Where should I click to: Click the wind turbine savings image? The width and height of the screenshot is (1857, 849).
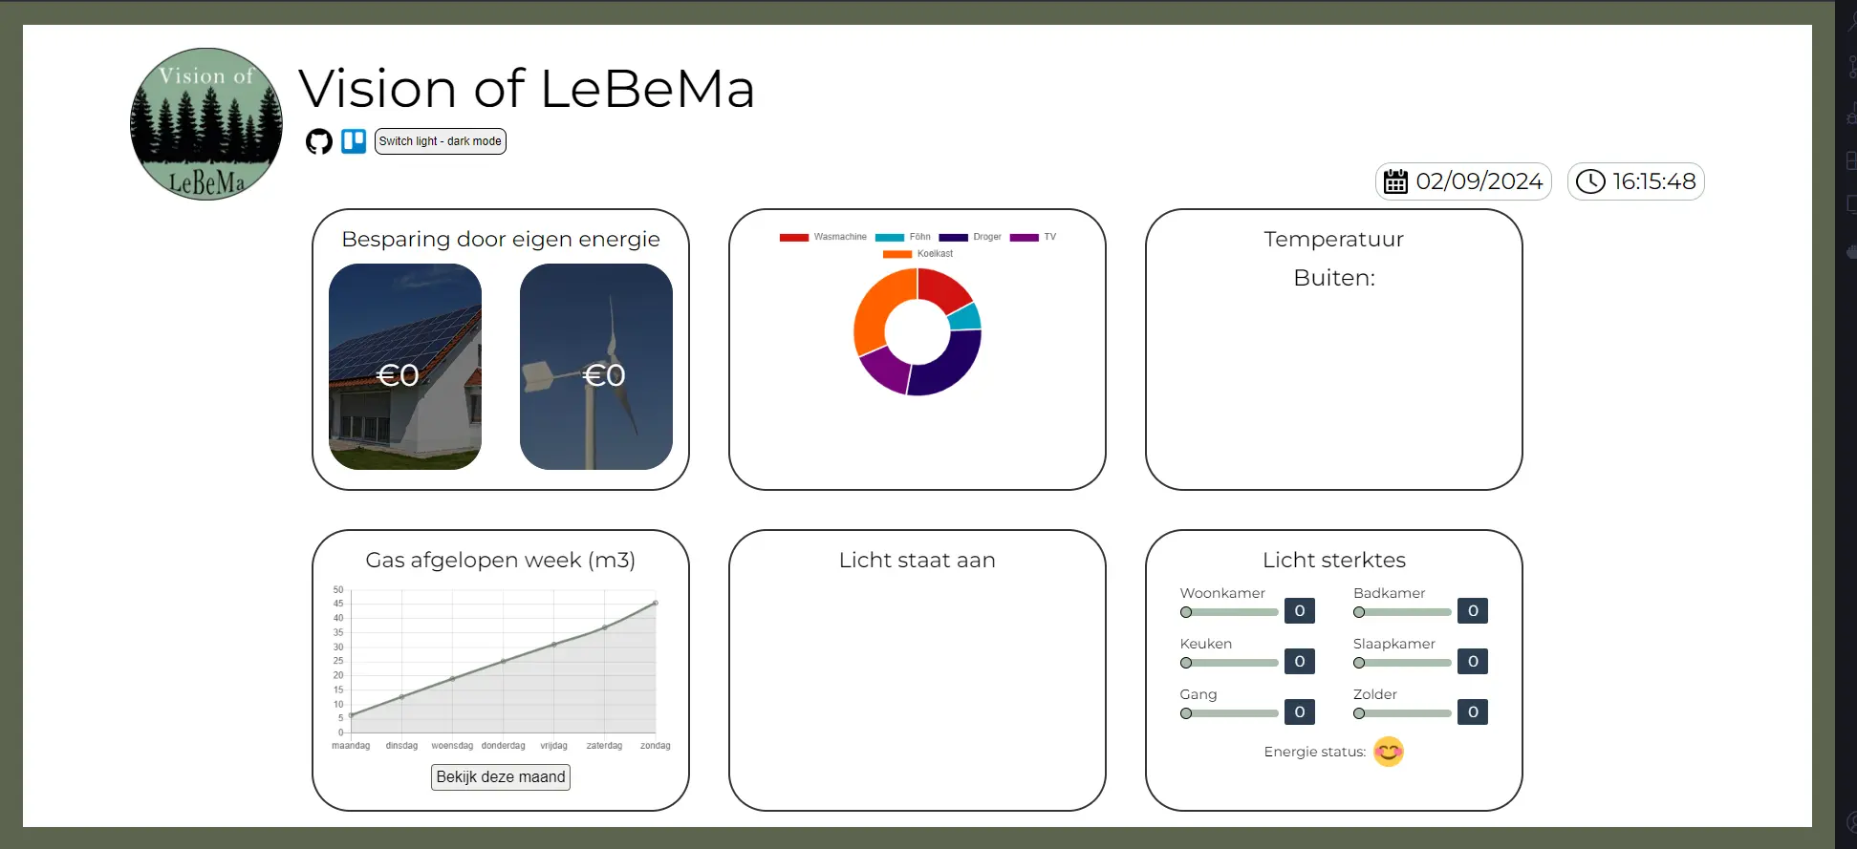pyautogui.click(x=596, y=367)
